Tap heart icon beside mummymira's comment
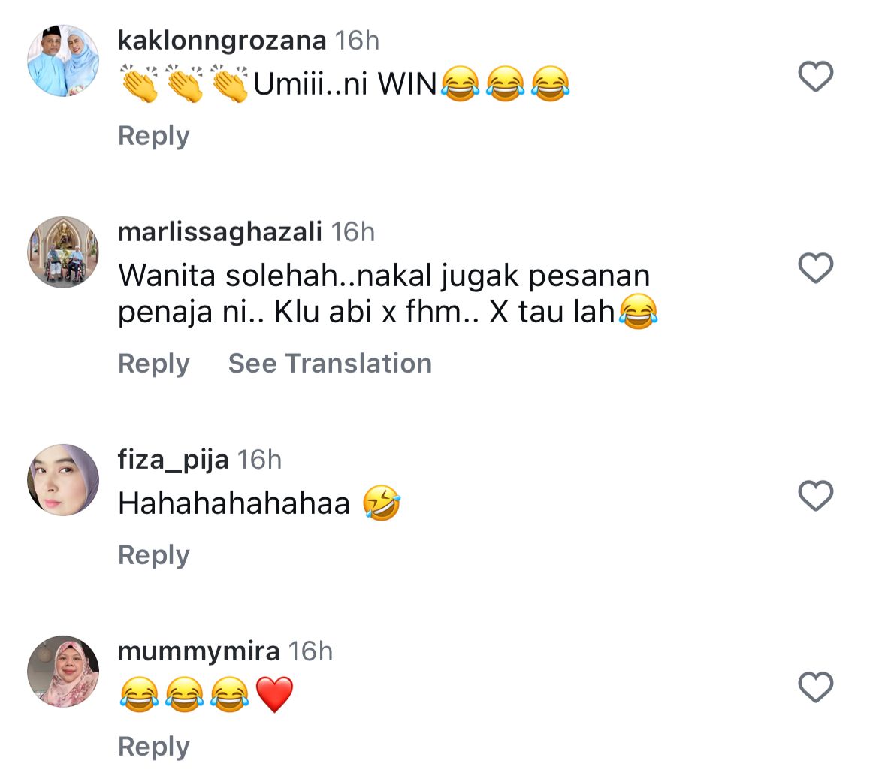Screen dimensions: 879x776 tap(816, 687)
